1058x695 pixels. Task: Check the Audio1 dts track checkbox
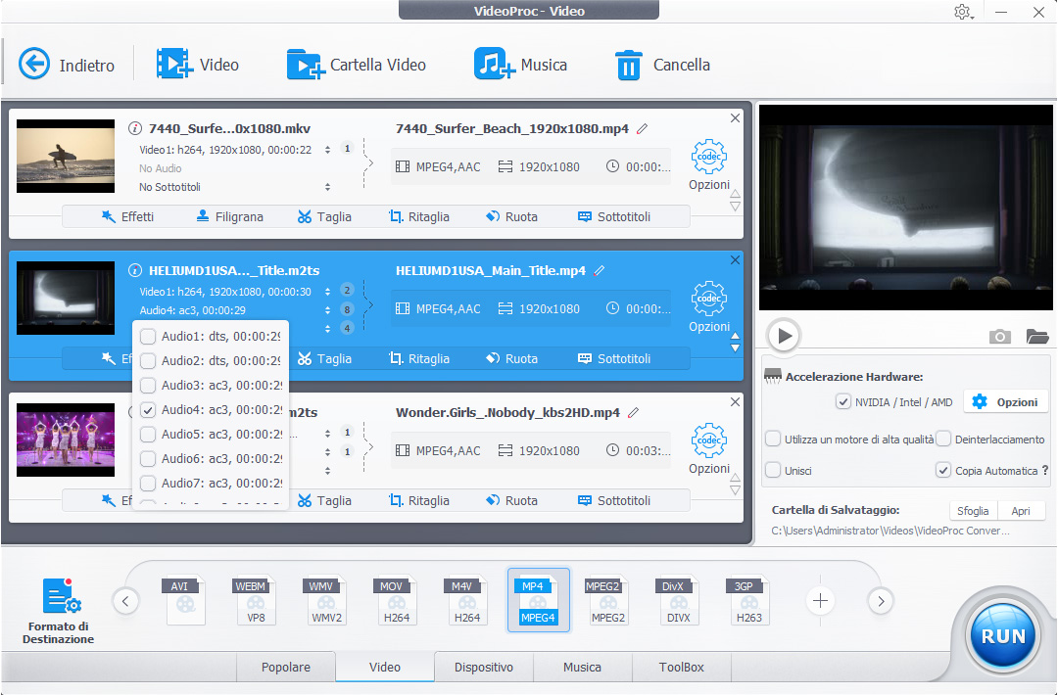[148, 337]
